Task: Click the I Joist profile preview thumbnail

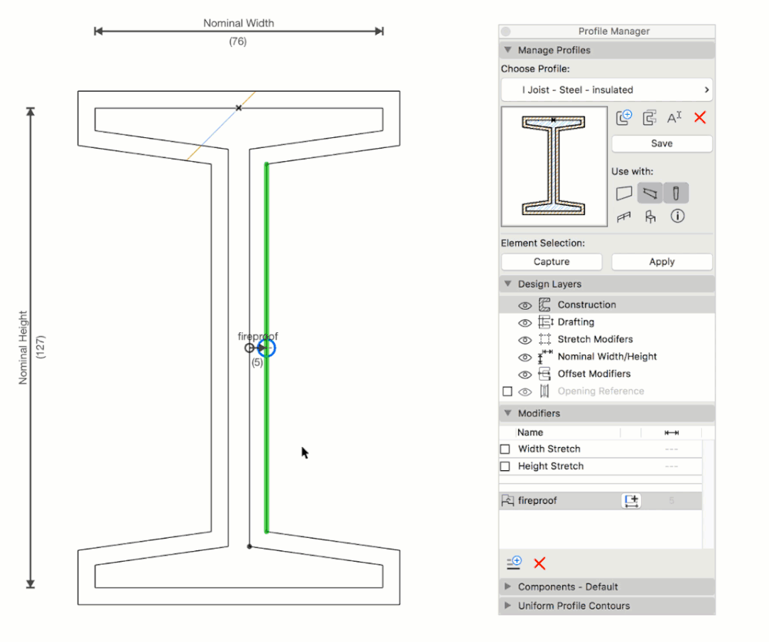Action: tap(554, 166)
